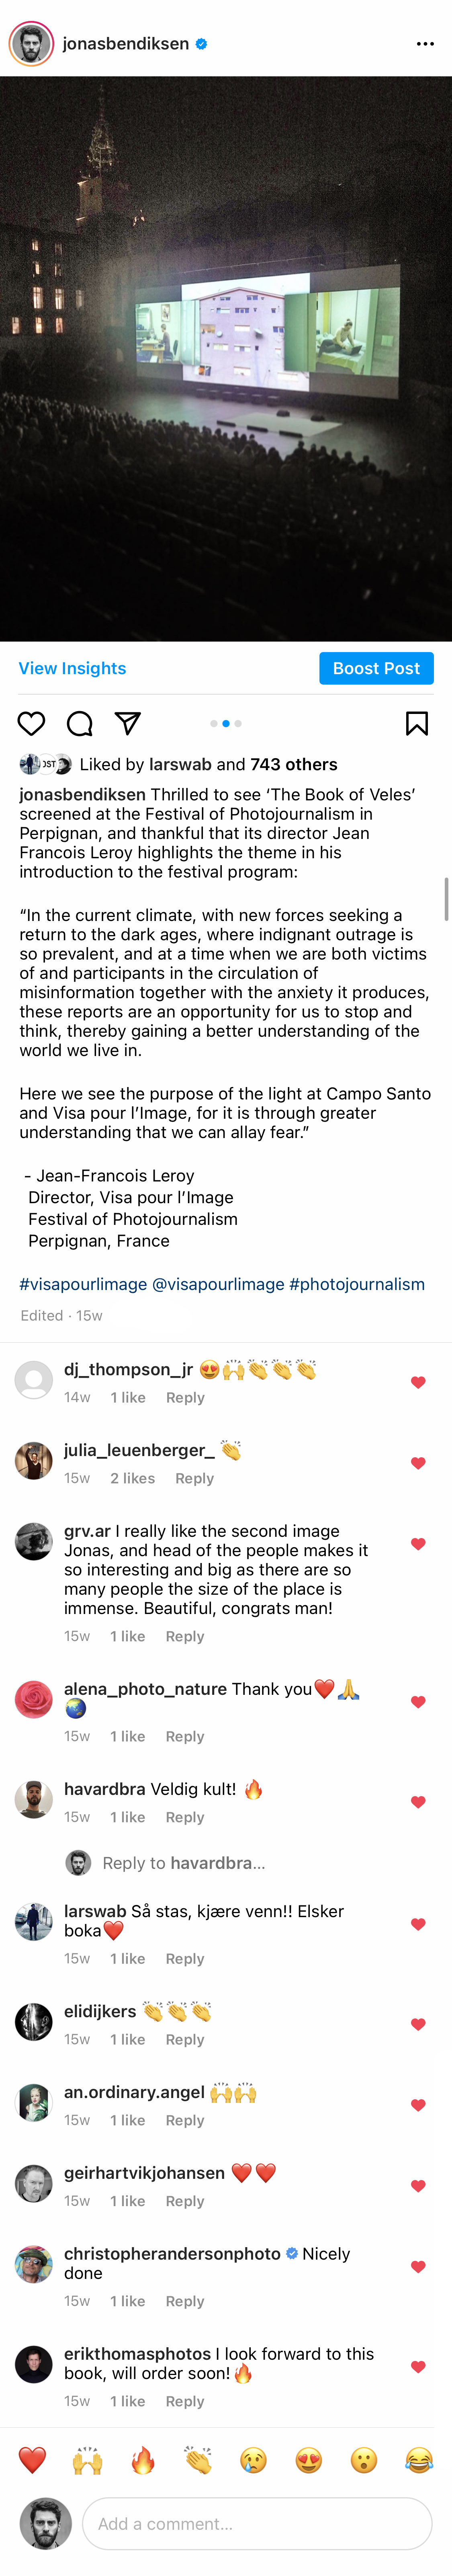
Task: Toggle like on grv.ar's comment
Action: (418, 1544)
